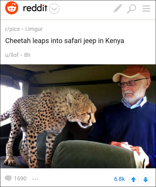Viewport: 156px width, 187px height.
Task: Downvote the cheetah post
Action: click(145, 179)
